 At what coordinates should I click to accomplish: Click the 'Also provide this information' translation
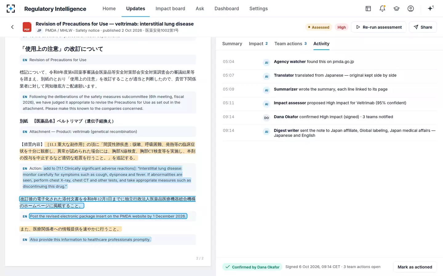coord(90,240)
